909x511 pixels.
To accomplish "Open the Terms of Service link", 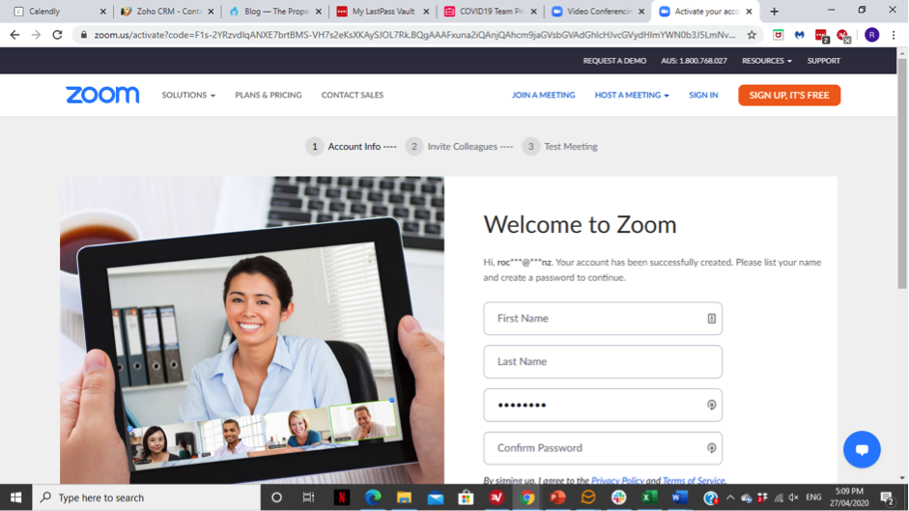I will click(x=694, y=480).
